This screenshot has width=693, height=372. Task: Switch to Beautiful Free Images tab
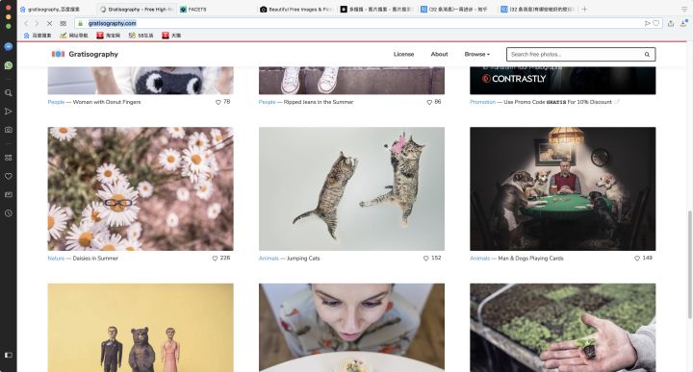pyautogui.click(x=296, y=9)
